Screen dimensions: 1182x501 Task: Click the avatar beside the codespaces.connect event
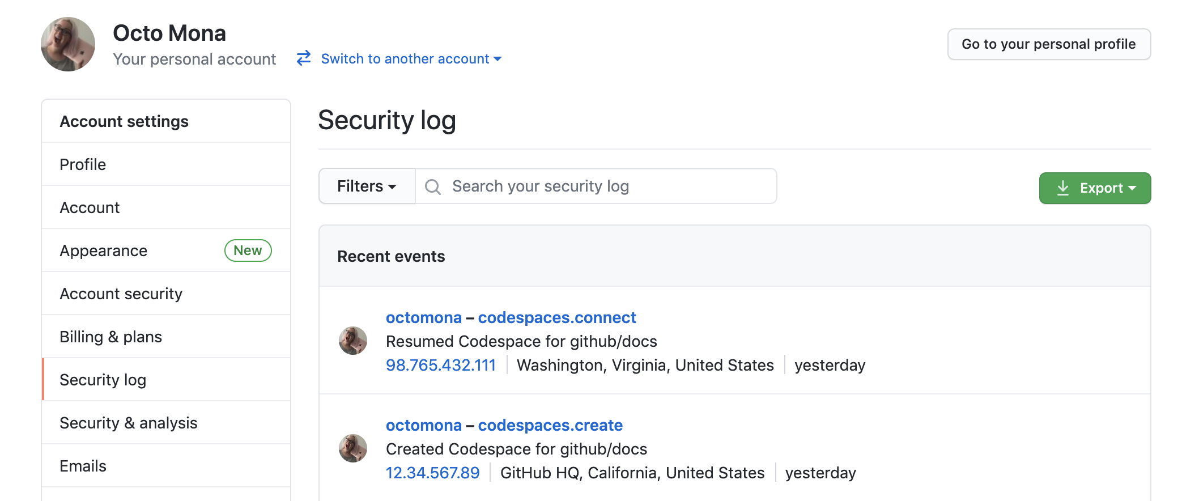(352, 340)
